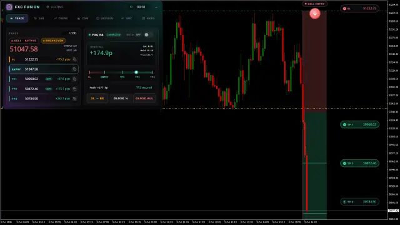Click the TP 2 50872.46 chart label
The height and width of the screenshot is (225, 400).
359,163
